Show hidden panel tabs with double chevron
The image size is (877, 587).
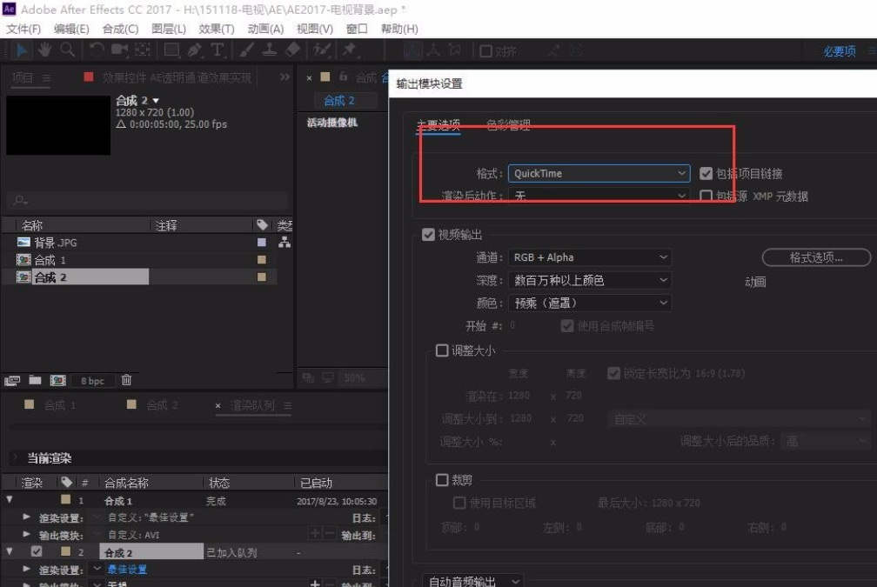tap(285, 77)
